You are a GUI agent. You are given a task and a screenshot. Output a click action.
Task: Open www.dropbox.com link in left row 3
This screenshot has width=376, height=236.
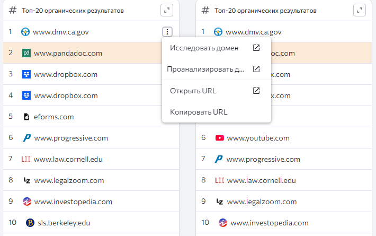[x=66, y=74]
